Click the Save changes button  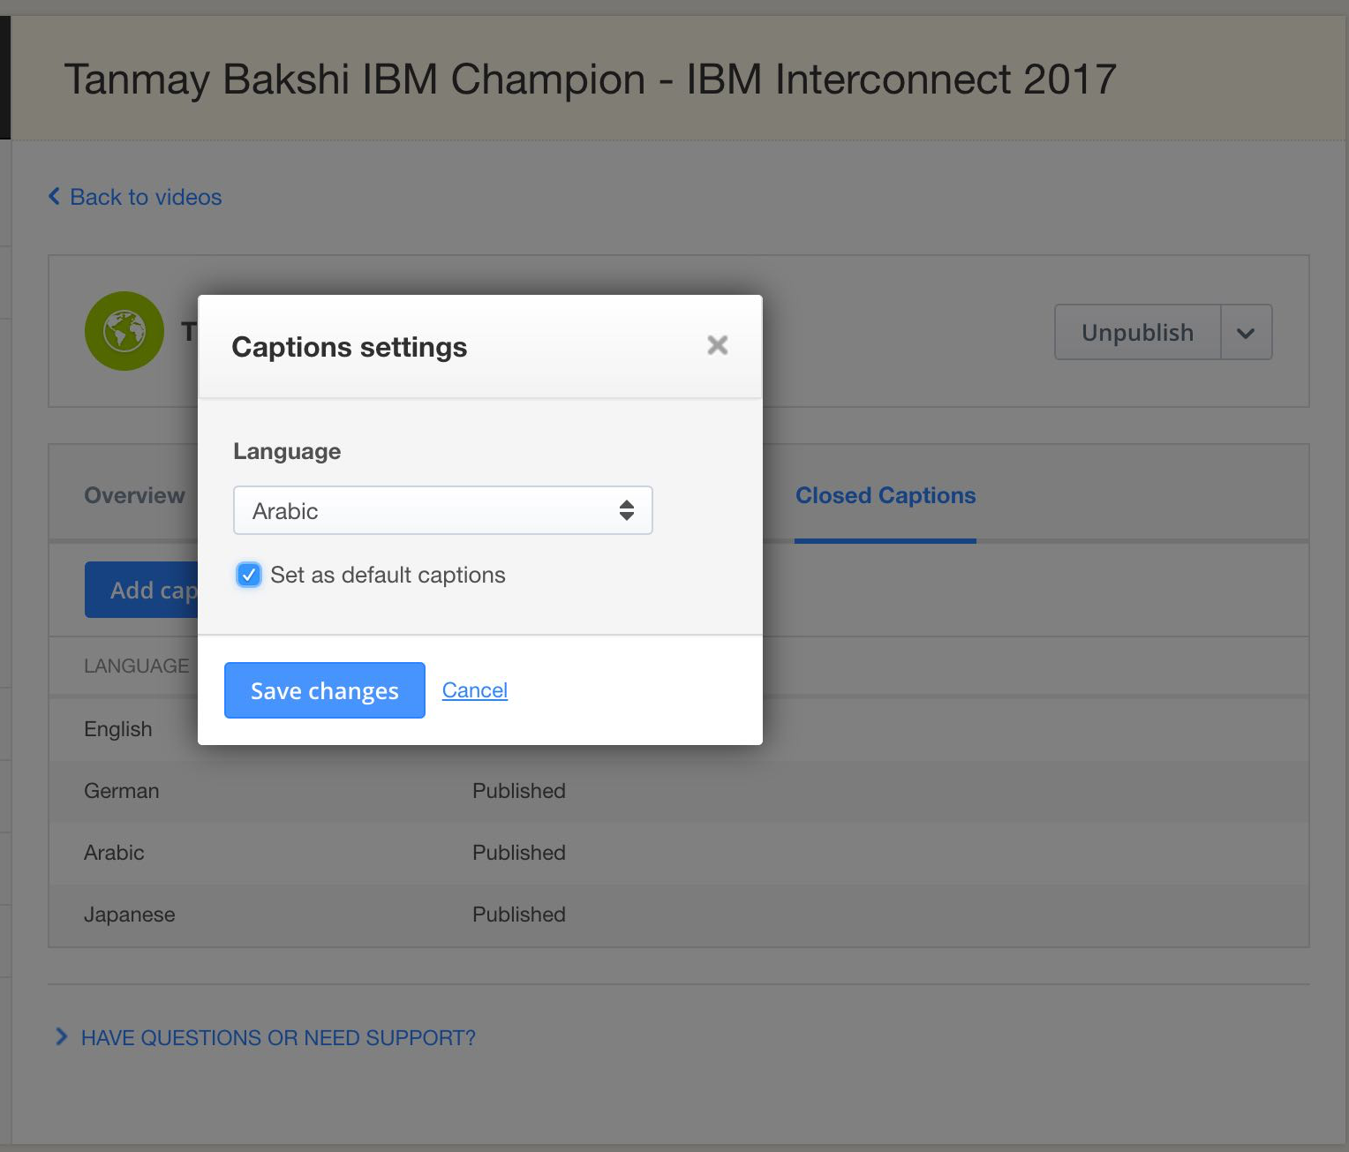pyautogui.click(x=325, y=690)
